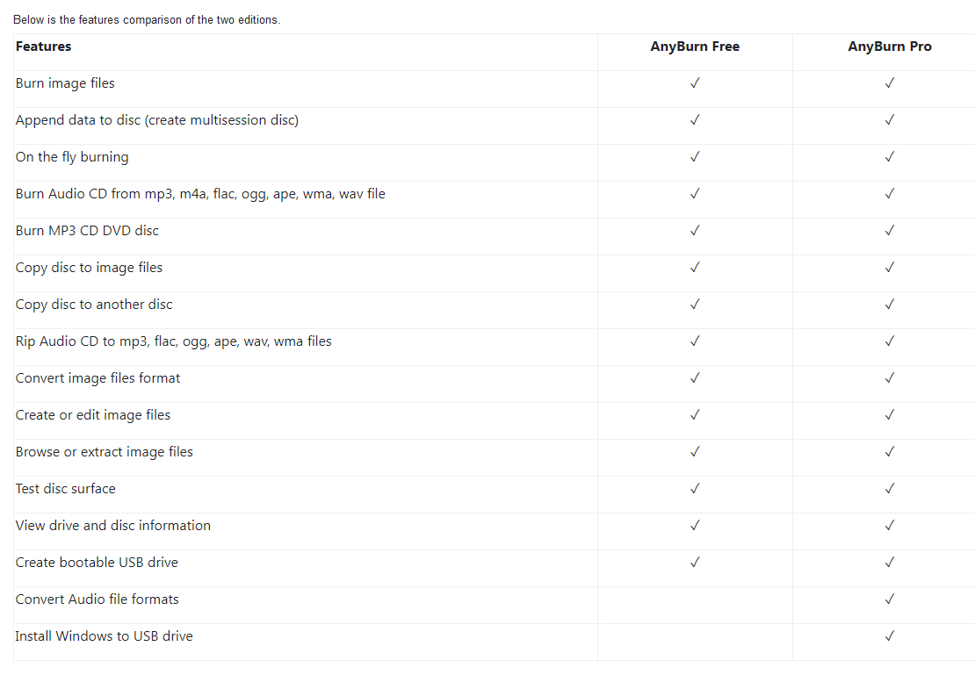Click AnyBurn Pro checkmark for View drive and disc information
This screenshot has width=975, height=682.
pyautogui.click(x=890, y=526)
